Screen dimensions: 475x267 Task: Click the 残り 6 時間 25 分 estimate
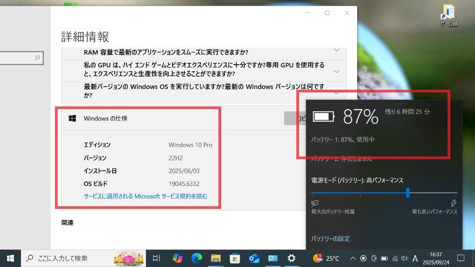(407, 112)
